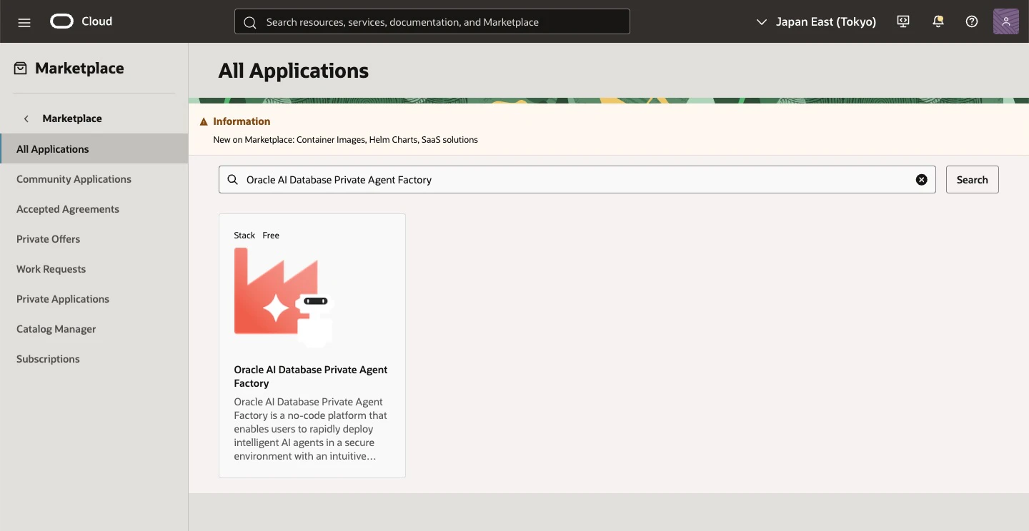1029x531 pixels.
Task: Click the listing description starting 'Oracle AI Database Private Agent Factory is'
Action: 311,429
